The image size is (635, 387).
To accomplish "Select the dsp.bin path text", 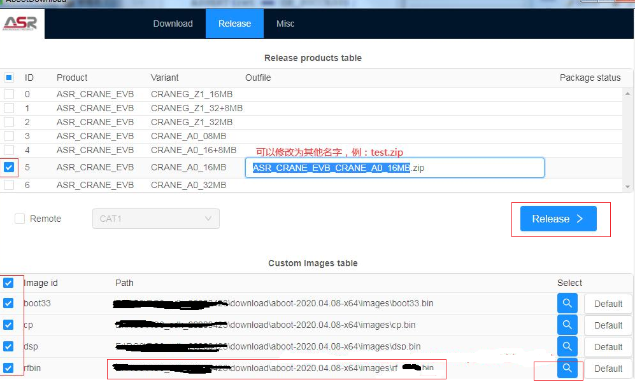I will coord(268,346).
